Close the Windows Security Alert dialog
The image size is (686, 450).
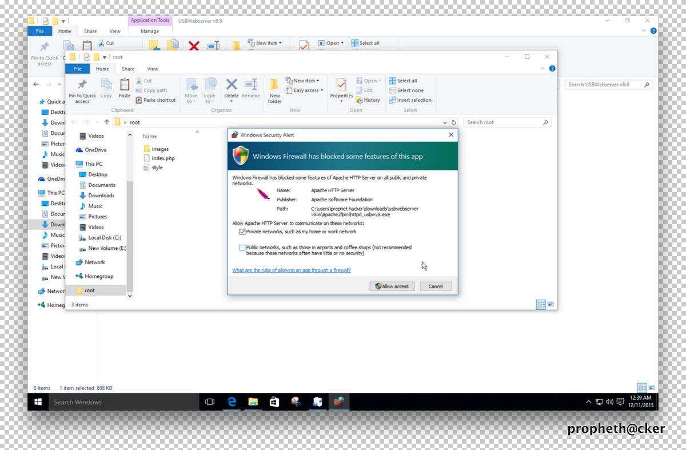[451, 135]
